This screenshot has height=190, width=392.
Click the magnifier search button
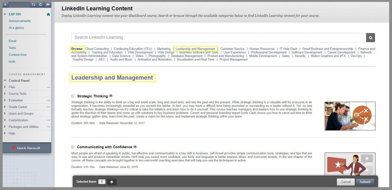tap(371, 38)
